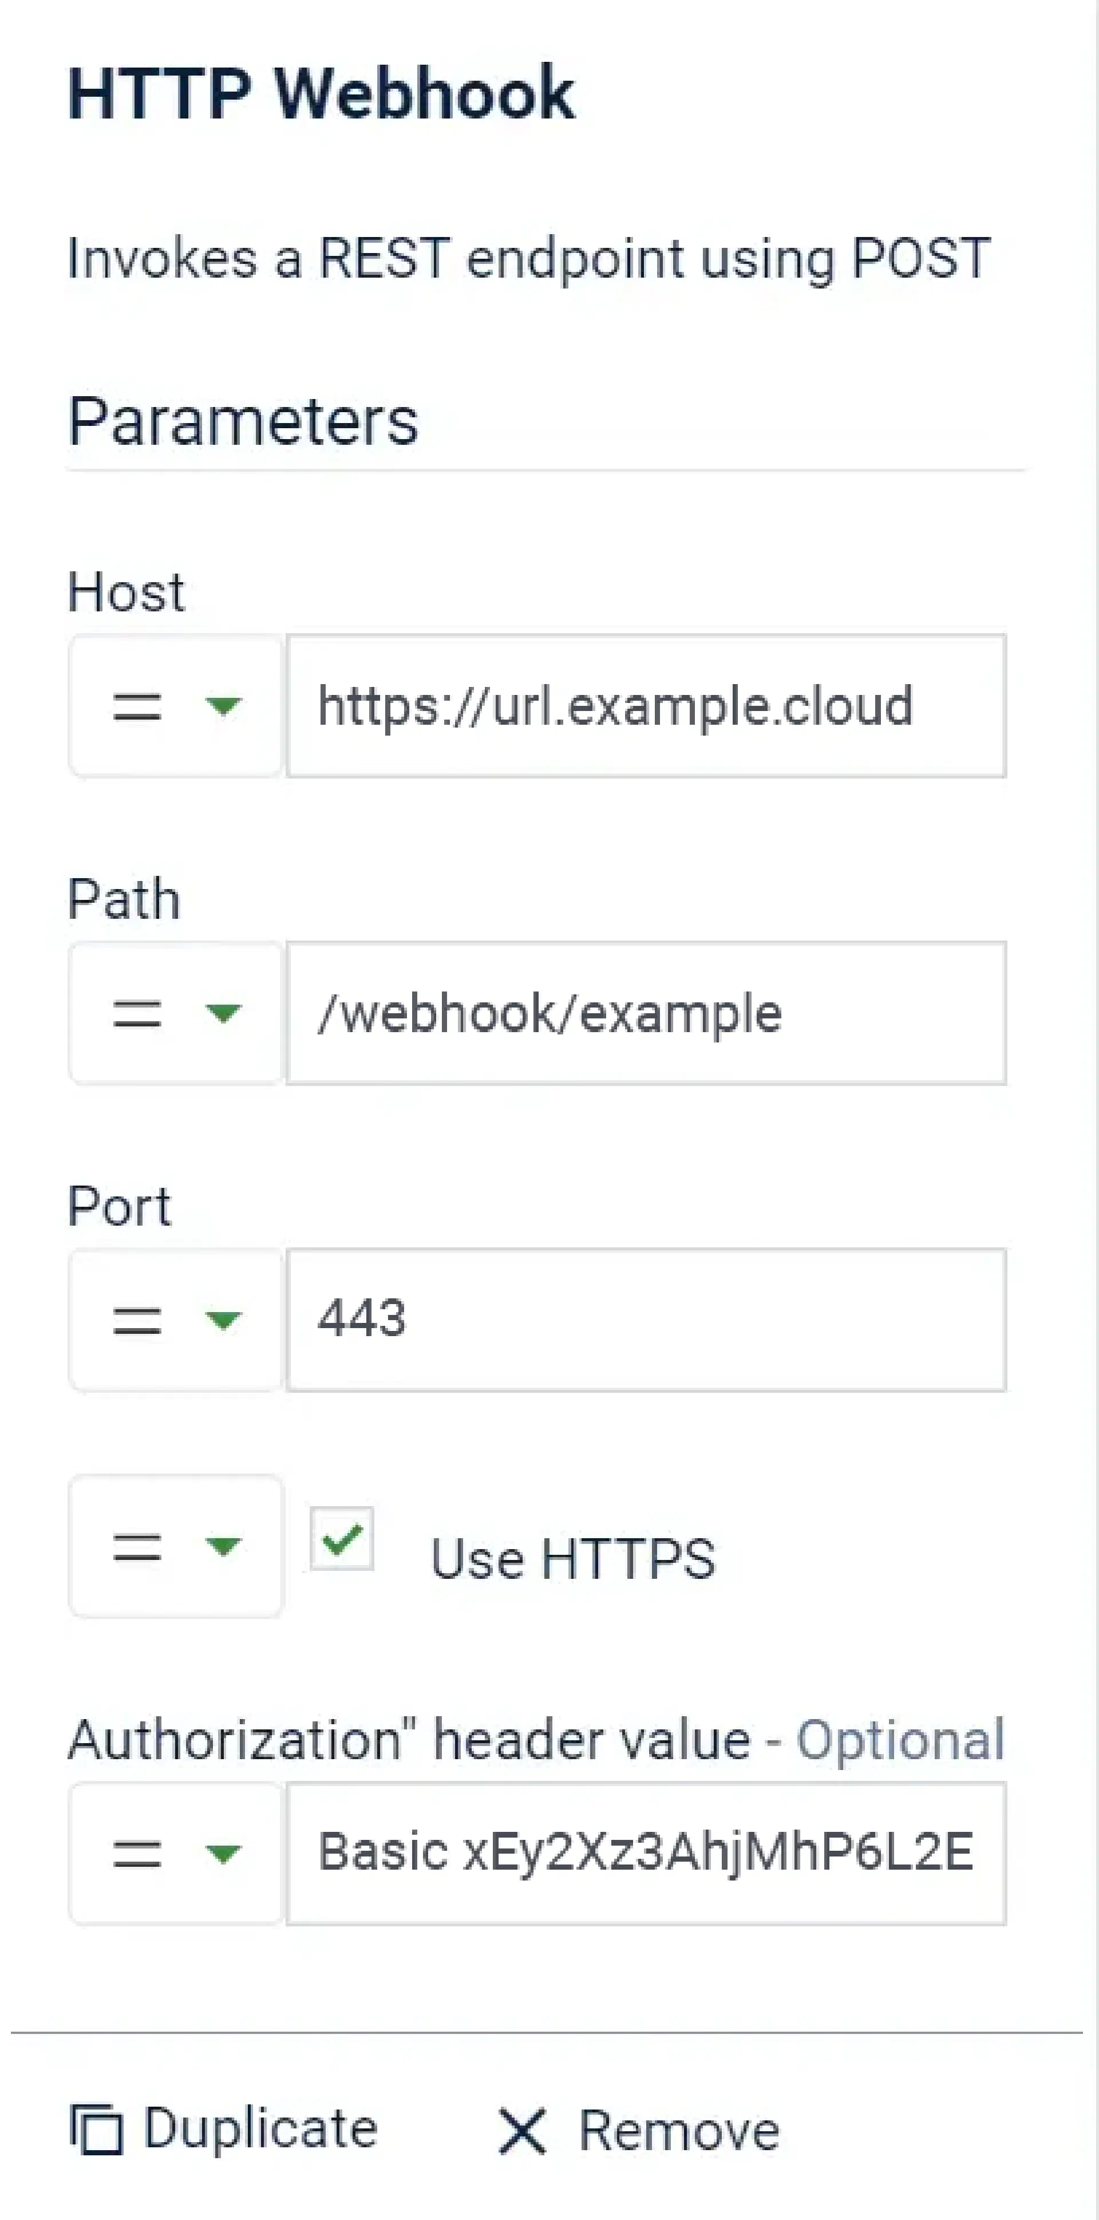Click the equals icon beside Authorization value
This screenshot has height=2220, width=1099.
coord(137,1853)
